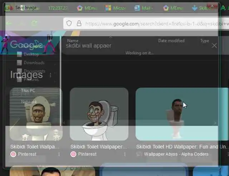229x176 pixels.
Task: Sort files by the Type column
Action: click(x=205, y=41)
